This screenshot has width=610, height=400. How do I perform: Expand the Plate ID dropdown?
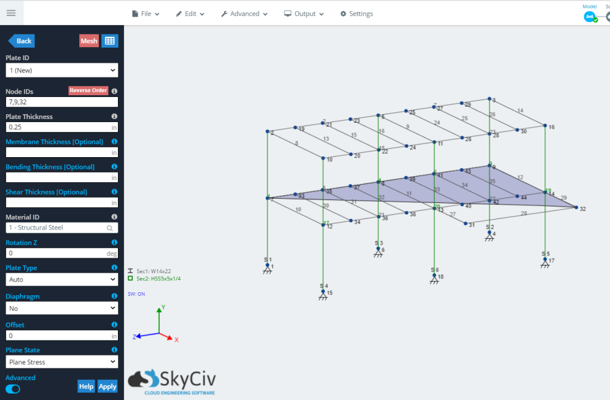point(62,70)
